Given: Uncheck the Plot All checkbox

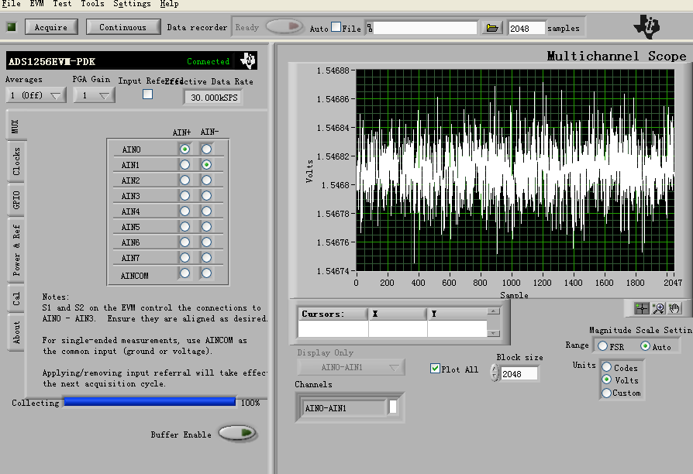Looking at the screenshot, I should [435, 369].
